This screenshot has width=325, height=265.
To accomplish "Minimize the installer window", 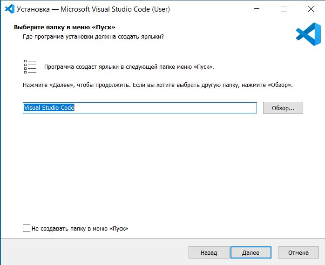I will pos(257,9).
